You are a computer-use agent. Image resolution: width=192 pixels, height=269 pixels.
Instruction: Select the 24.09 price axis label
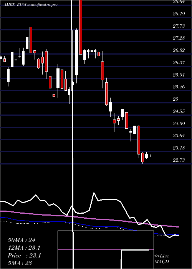[x=179, y=123]
